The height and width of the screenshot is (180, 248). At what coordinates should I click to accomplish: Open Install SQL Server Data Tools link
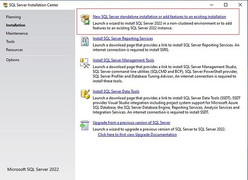coord(116,91)
